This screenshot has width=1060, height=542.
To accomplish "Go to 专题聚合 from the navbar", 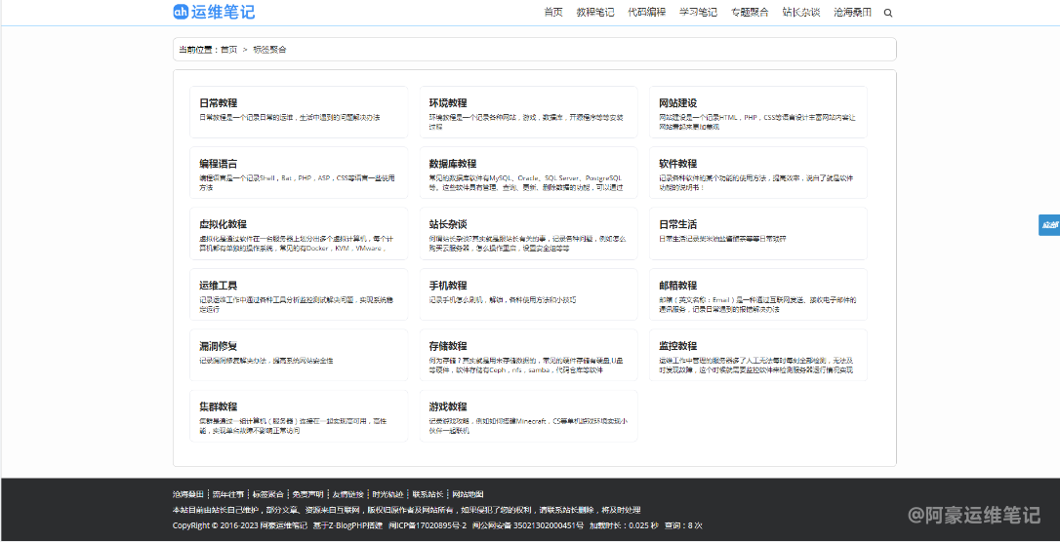I will (x=749, y=13).
